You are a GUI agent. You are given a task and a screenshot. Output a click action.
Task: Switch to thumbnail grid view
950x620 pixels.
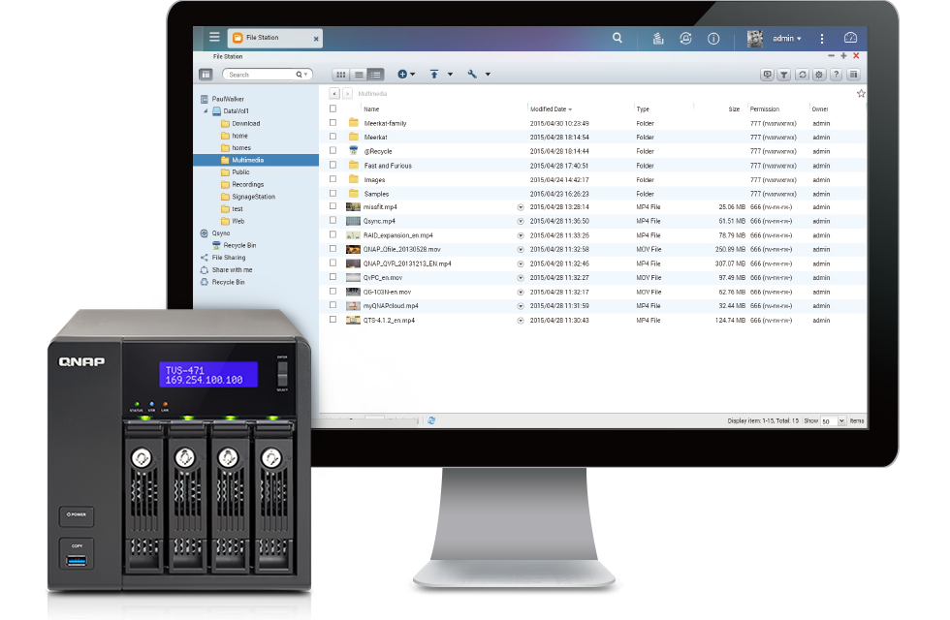340,75
